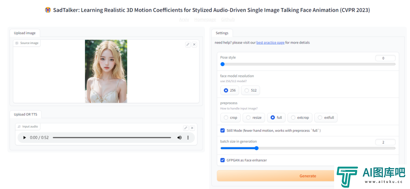This screenshot has width=410, height=189.
Task: Open audio player more options menu
Action: pyautogui.click(x=188, y=137)
